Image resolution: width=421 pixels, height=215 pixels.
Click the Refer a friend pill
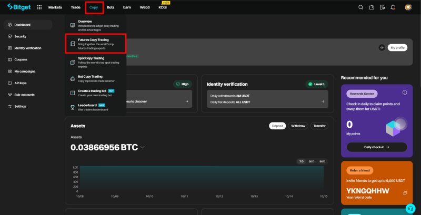pos(360,170)
